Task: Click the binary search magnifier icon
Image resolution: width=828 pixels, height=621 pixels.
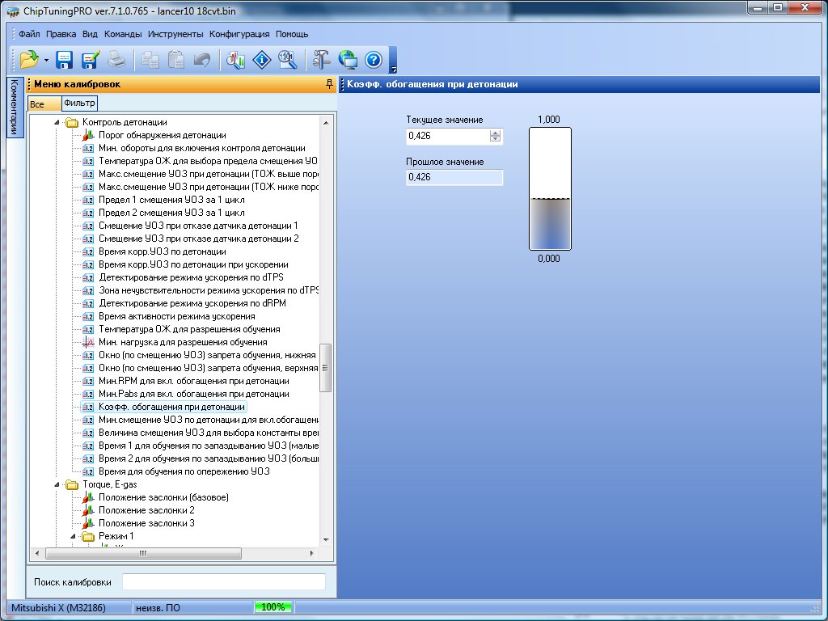Action: [x=287, y=59]
